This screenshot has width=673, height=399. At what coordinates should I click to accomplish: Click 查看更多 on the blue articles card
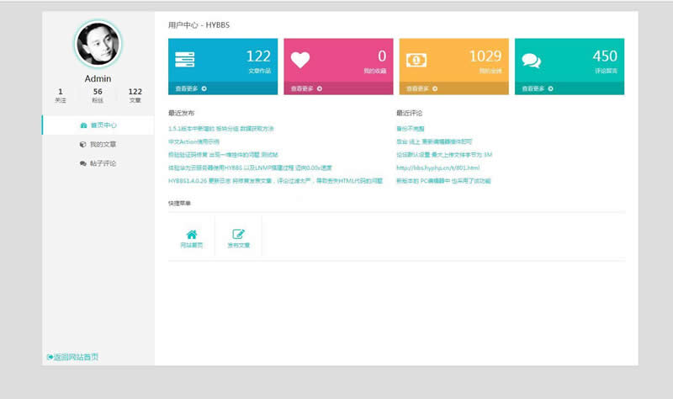pos(191,88)
